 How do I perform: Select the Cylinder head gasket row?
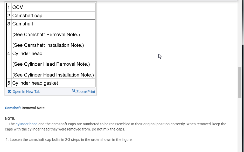point(51,83)
